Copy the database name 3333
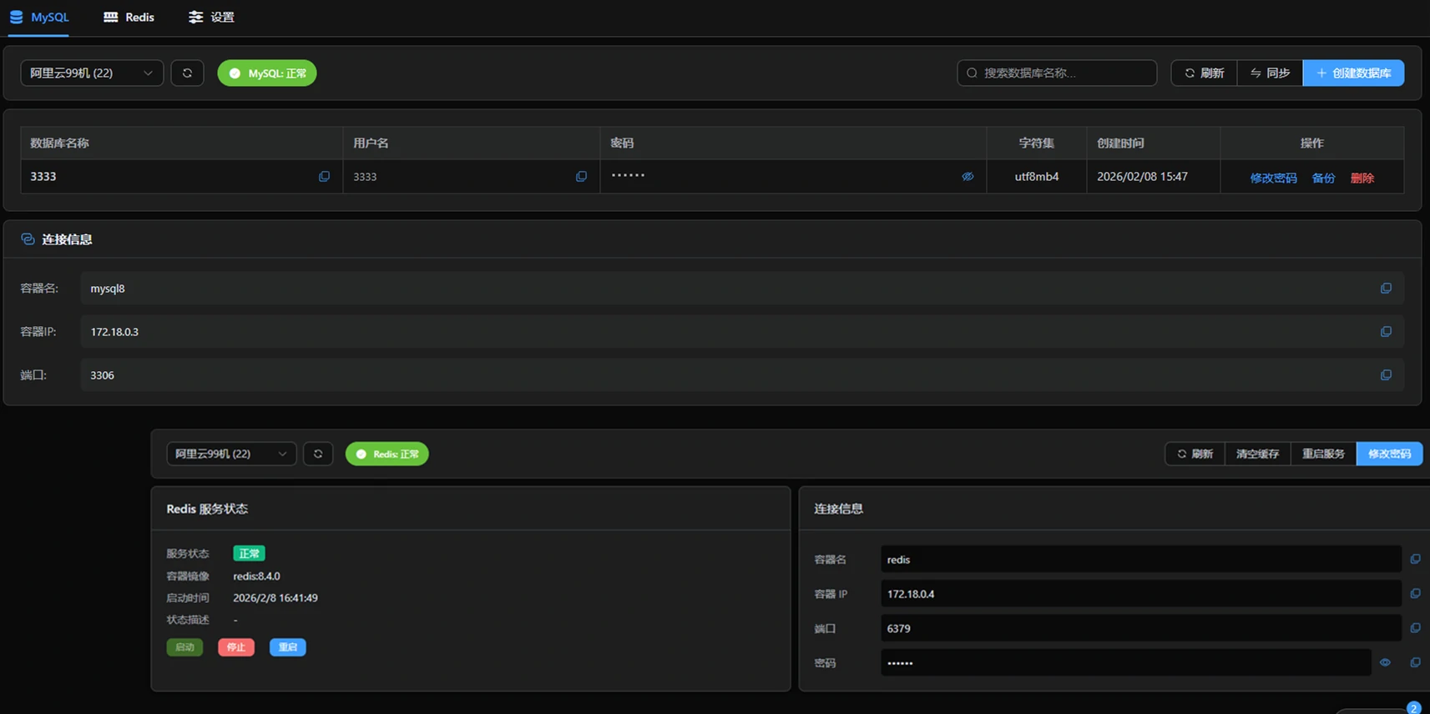 (324, 177)
